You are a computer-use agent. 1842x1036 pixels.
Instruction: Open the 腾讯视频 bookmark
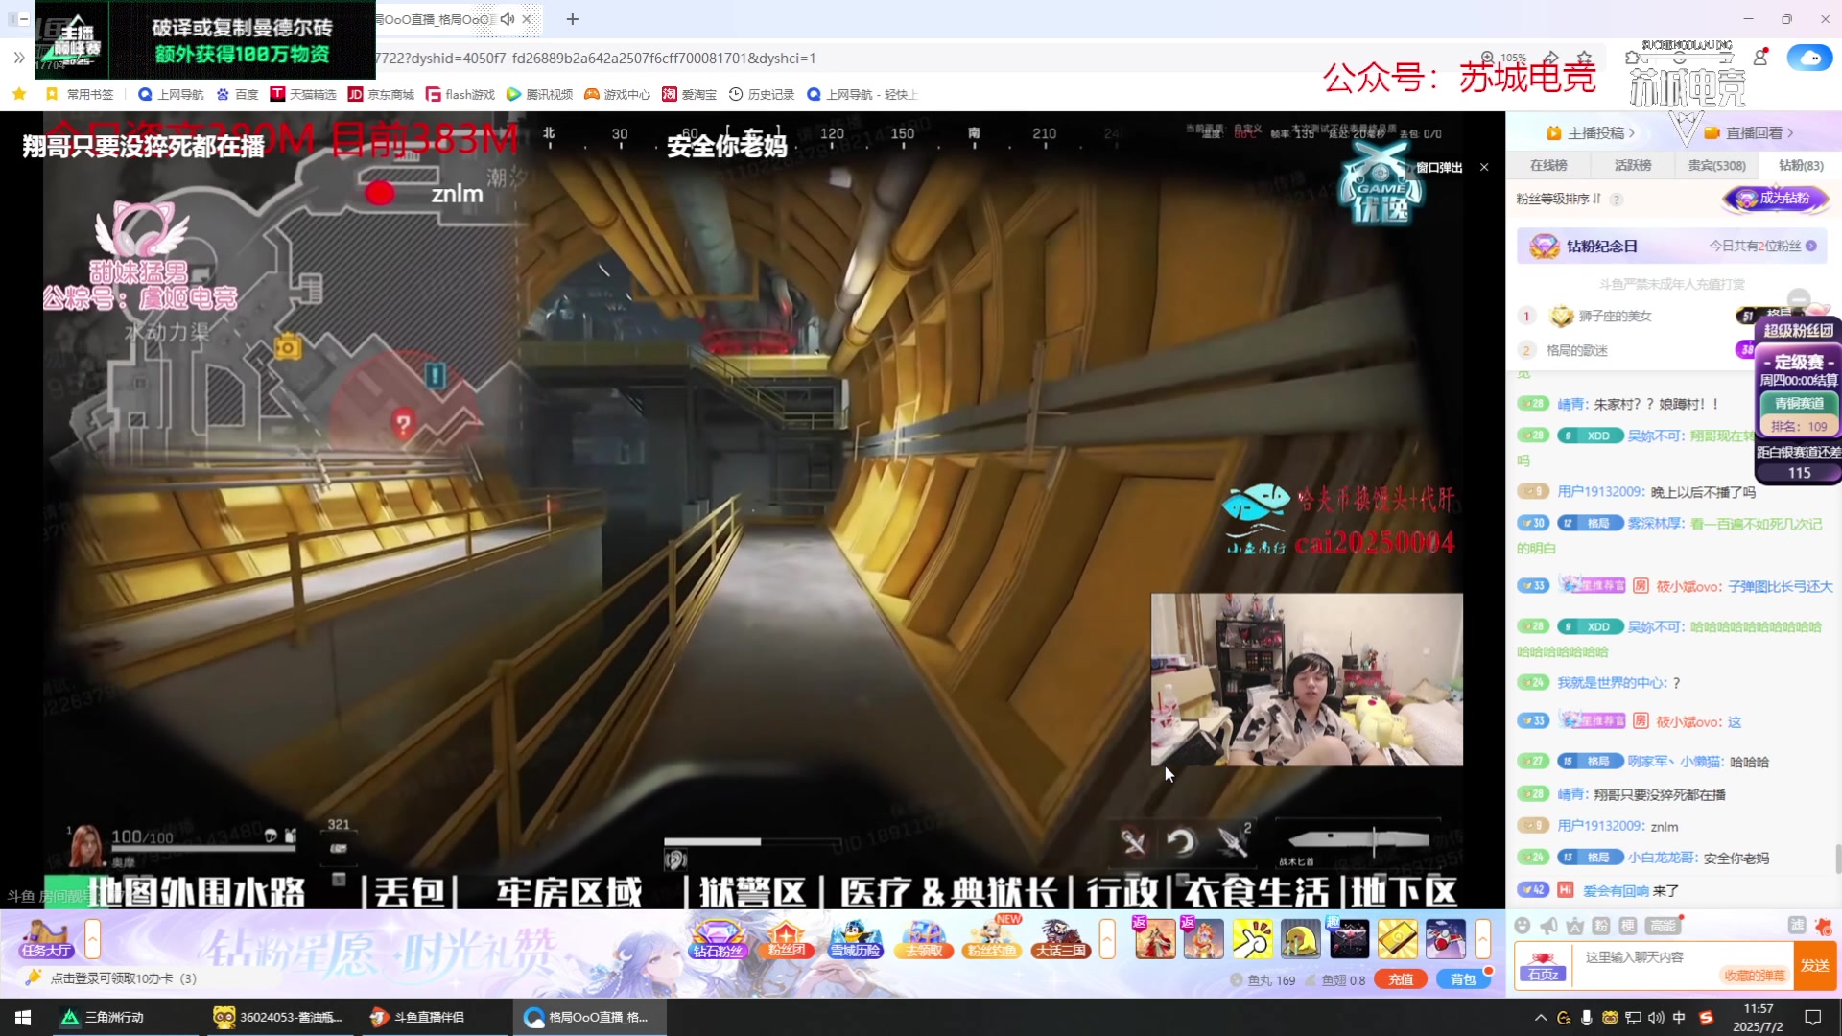(539, 94)
